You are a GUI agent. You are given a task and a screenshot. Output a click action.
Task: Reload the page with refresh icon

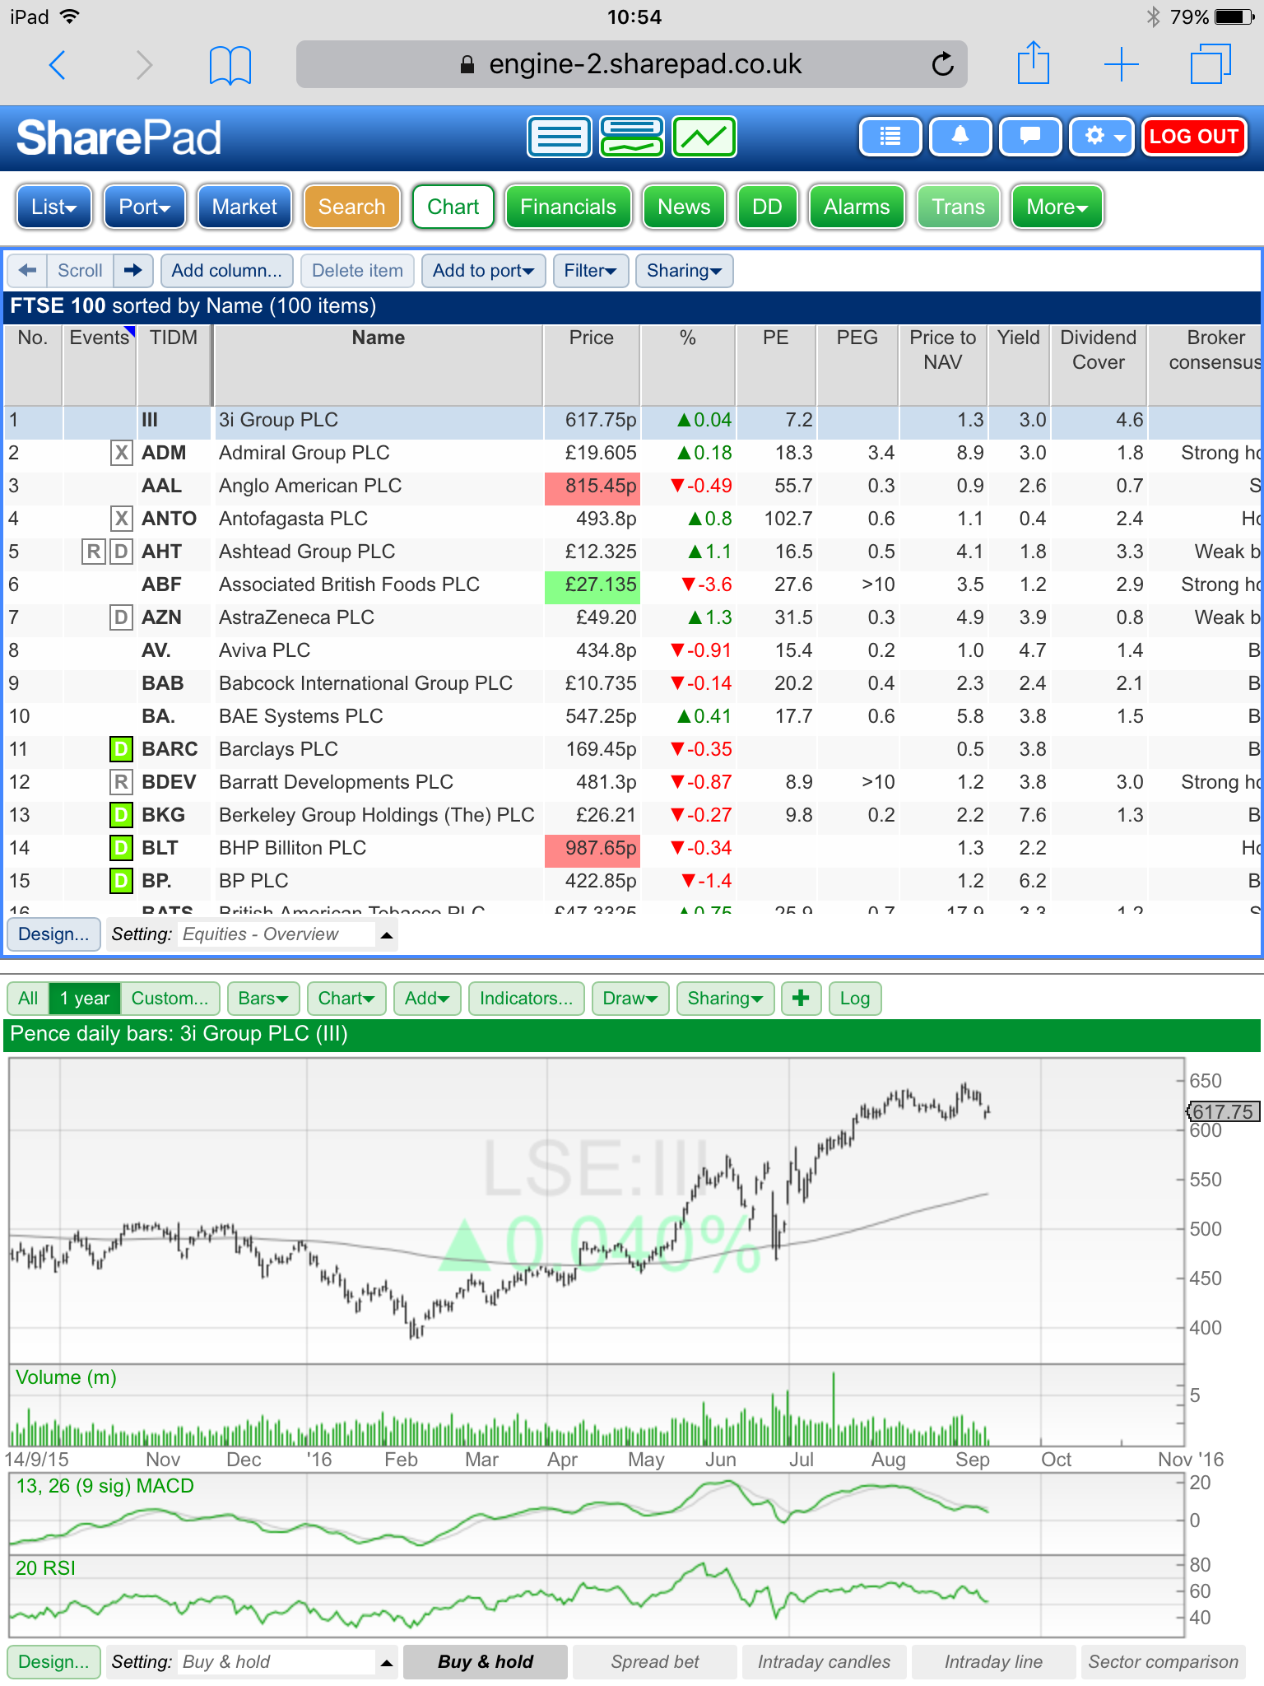(942, 63)
